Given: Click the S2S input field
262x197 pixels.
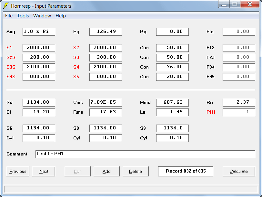Looking at the screenshot, I should tap(39, 58).
